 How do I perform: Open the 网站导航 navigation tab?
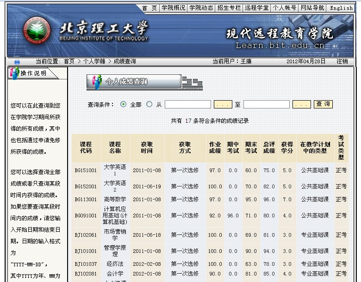point(312,8)
